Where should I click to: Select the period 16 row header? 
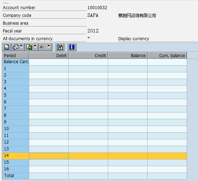[16, 169]
